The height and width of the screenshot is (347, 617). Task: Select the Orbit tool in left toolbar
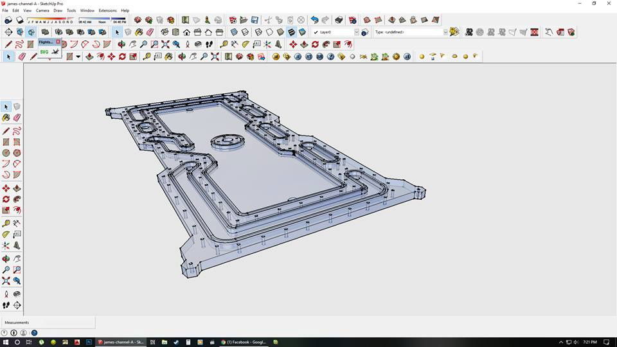point(6,258)
